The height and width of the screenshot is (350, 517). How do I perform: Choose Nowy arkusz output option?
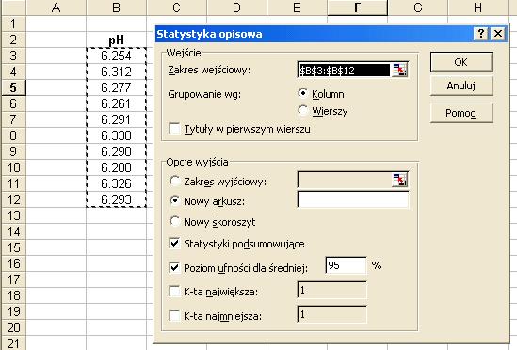tap(174, 200)
